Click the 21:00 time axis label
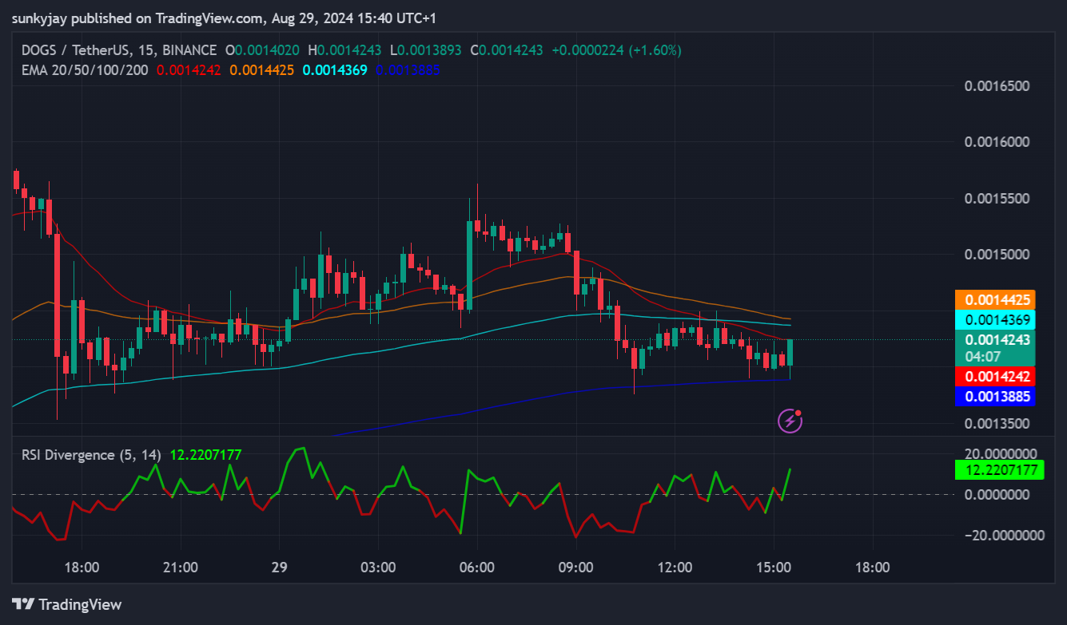This screenshot has height=625, width=1067. coord(180,568)
